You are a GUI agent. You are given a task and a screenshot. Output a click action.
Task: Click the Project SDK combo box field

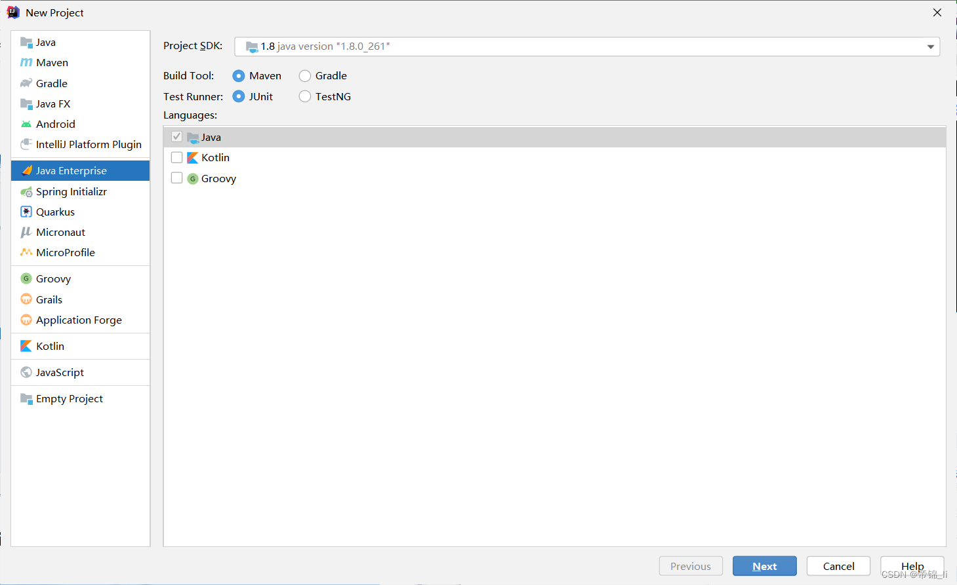(587, 47)
